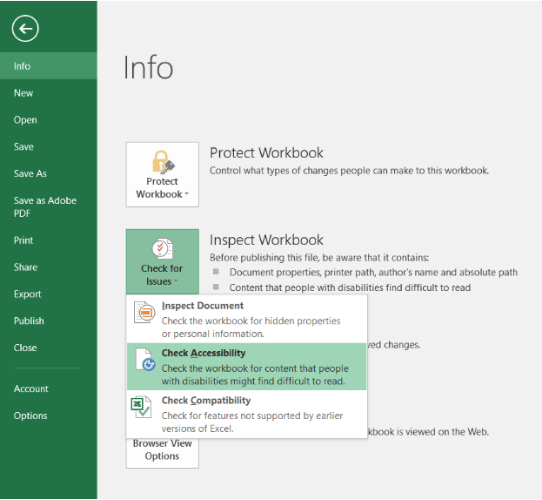Viewport: 542px width, 500px height.
Task: Open the Print page
Action: 23,240
